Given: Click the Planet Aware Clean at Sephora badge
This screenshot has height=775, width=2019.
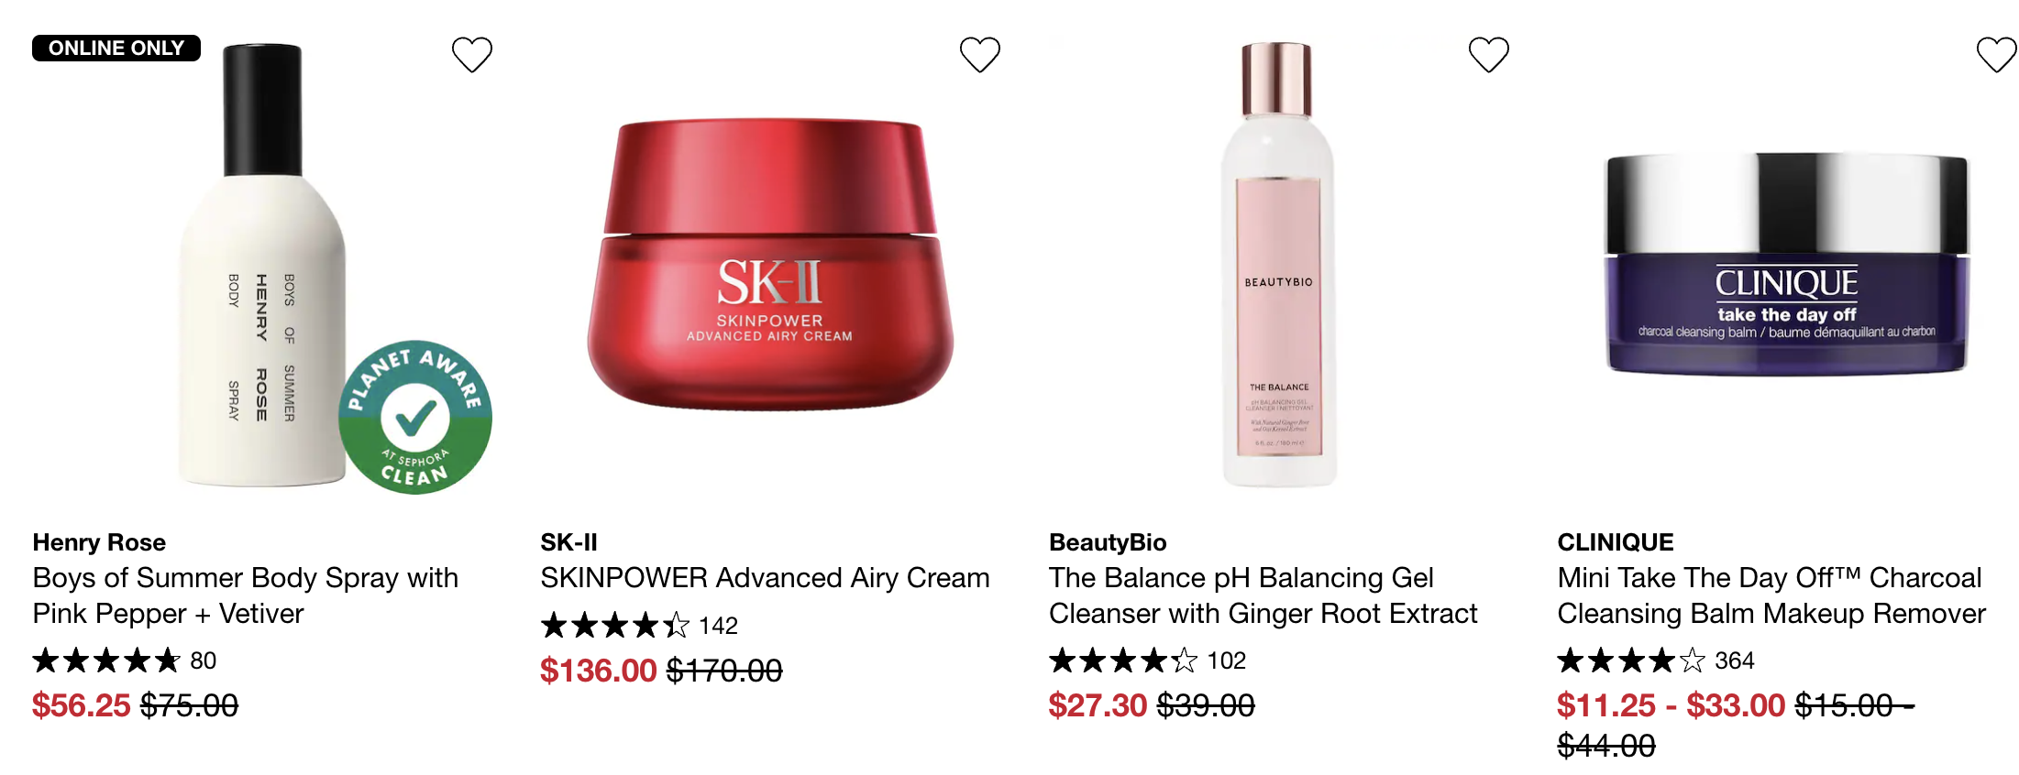Looking at the screenshot, I should pyautogui.click(x=415, y=418).
